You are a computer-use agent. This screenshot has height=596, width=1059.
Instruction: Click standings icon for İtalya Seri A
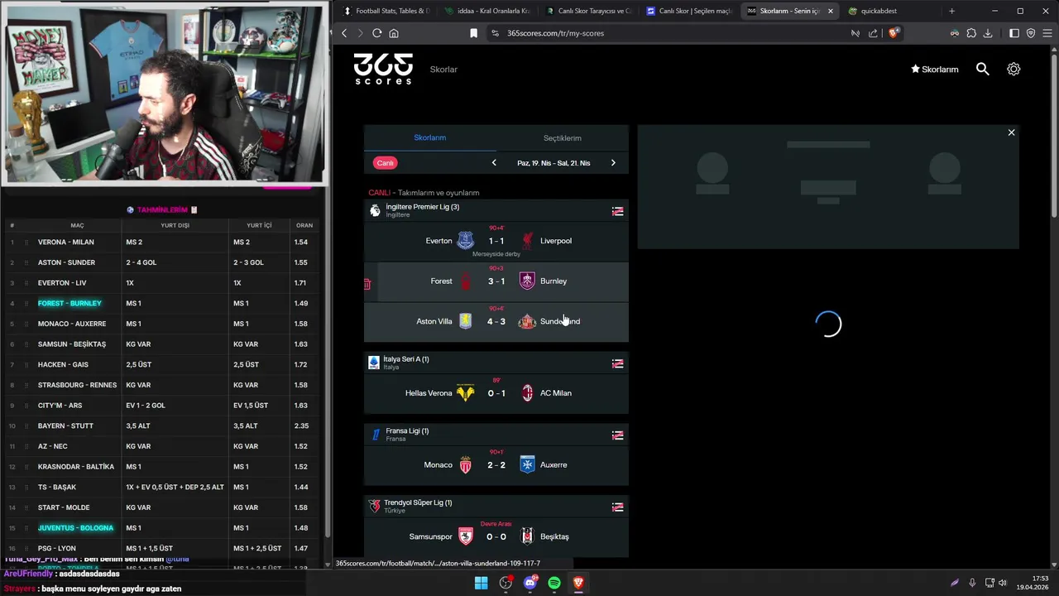point(617,363)
